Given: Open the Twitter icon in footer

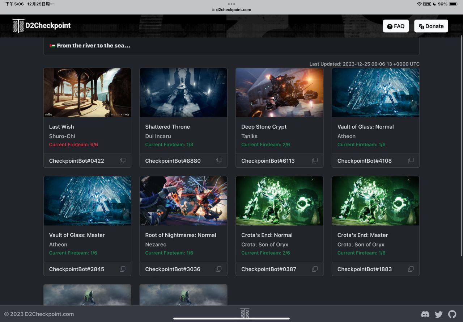Looking at the screenshot, I should tap(439, 314).
